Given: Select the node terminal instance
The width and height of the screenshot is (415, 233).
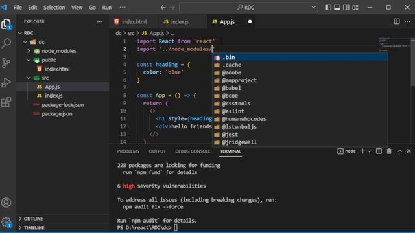Looking at the screenshot, I should pos(346,151).
